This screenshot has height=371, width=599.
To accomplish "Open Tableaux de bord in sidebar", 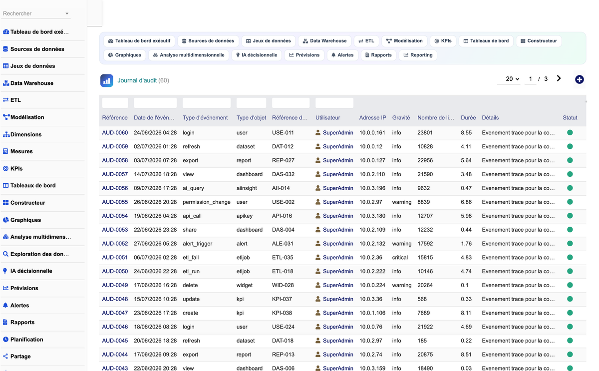I will point(29,186).
